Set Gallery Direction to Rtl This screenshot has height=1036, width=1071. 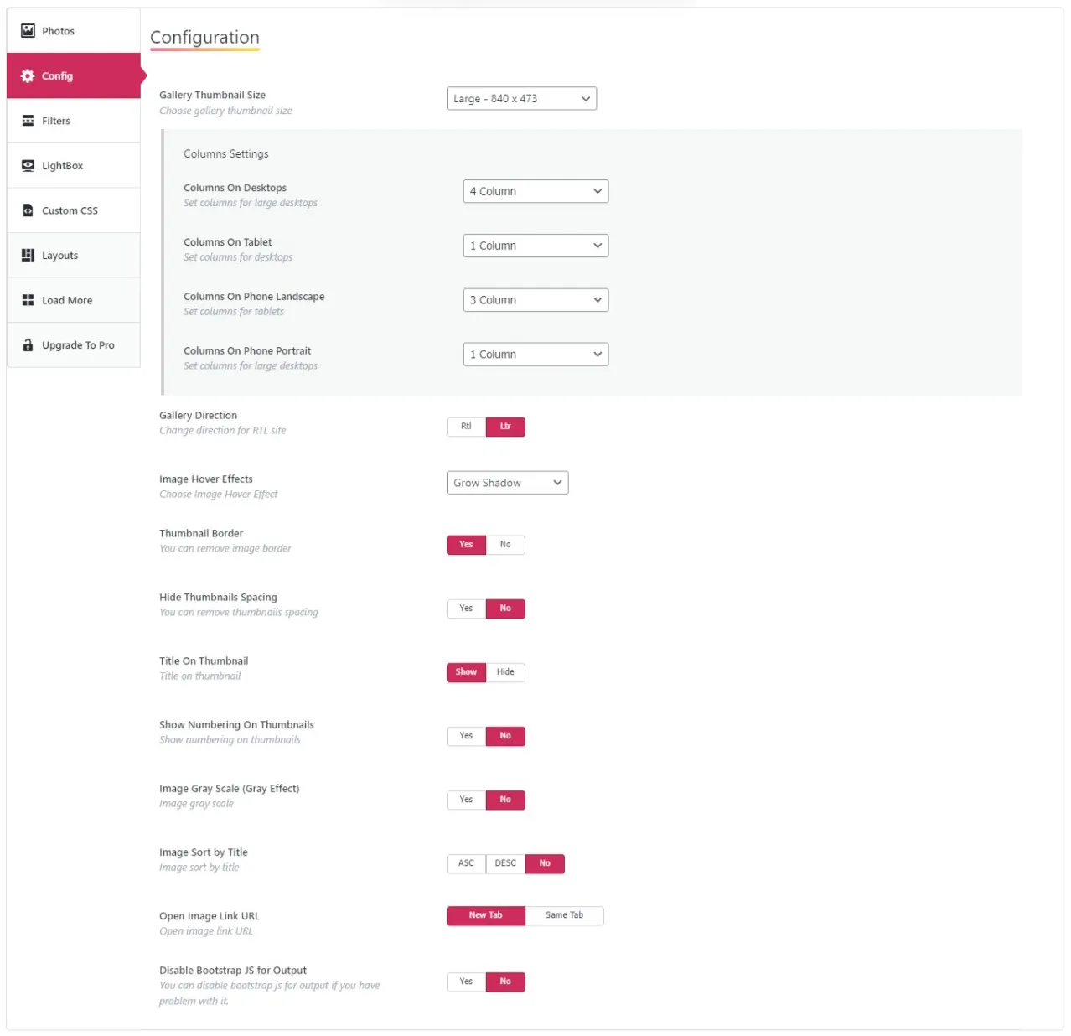tap(466, 427)
